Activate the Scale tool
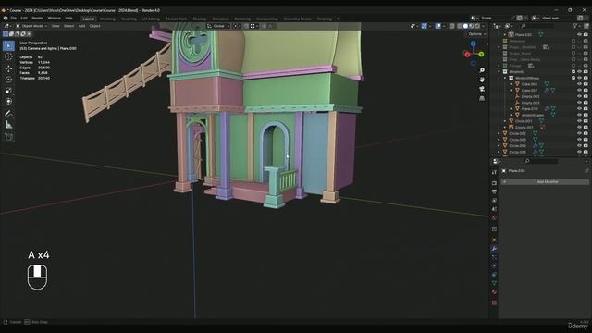 click(8, 91)
